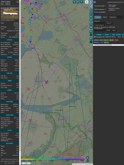Open the stats 'here' link
Image resolution: width=124 pixels, height=165 pixels.
point(96,14)
